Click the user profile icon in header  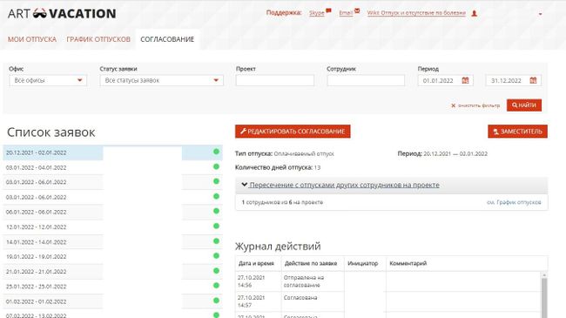point(475,13)
